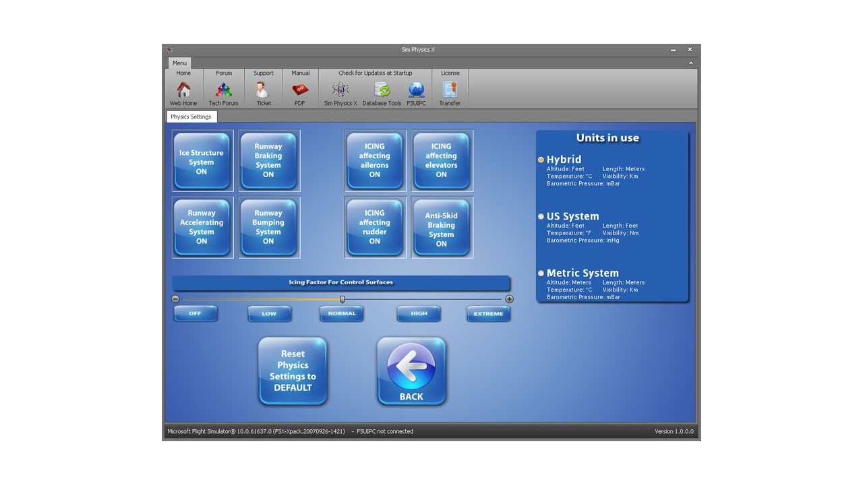
Task: Toggle Runway Bumping System
Action: pyautogui.click(x=268, y=228)
